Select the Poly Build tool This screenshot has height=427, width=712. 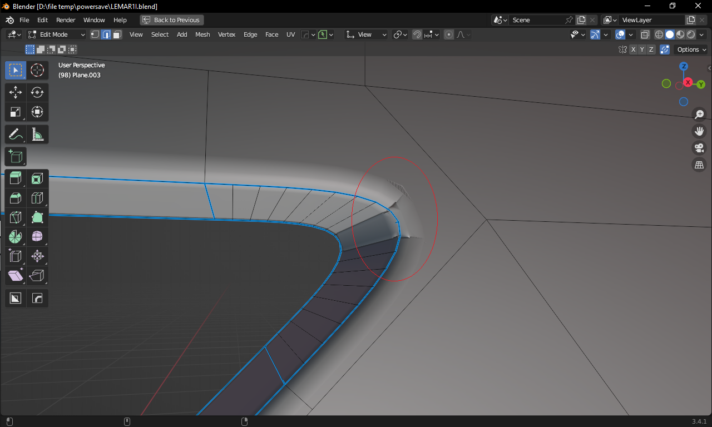(37, 217)
